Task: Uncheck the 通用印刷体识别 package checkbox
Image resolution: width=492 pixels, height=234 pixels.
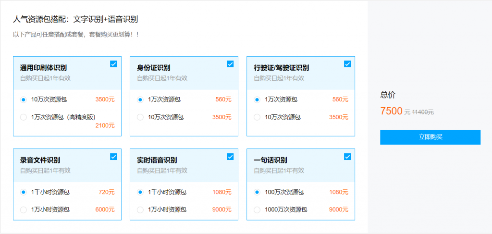Action: point(113,64)
